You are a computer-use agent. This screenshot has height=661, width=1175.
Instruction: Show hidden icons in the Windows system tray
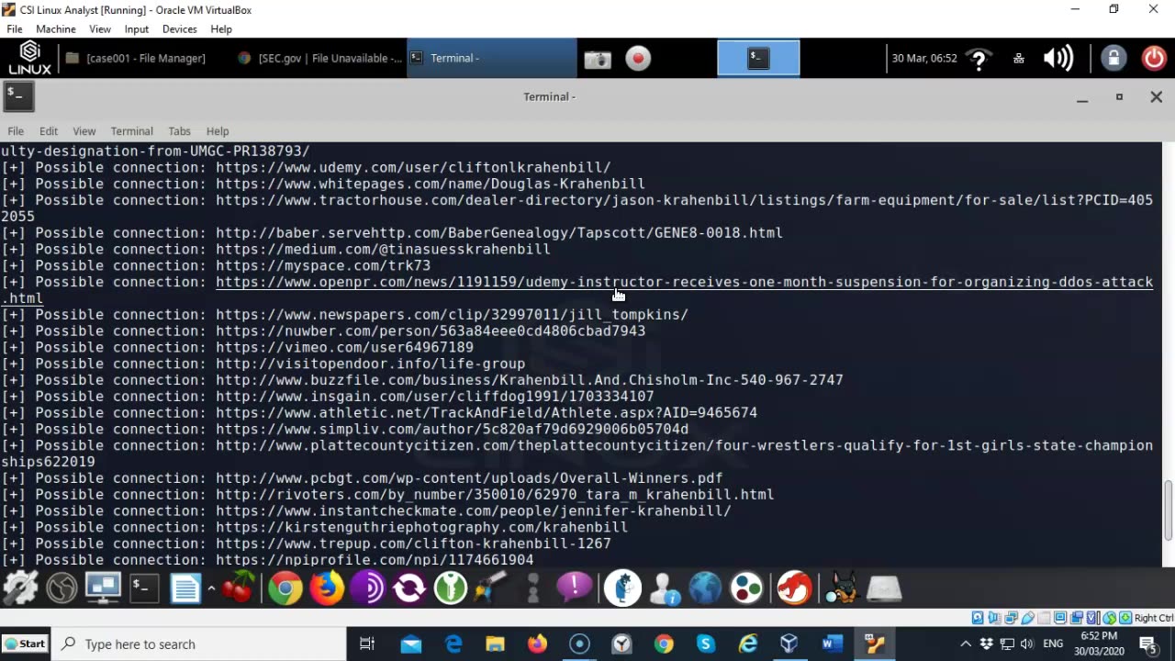pyautogui.click(x=966, y=644)
